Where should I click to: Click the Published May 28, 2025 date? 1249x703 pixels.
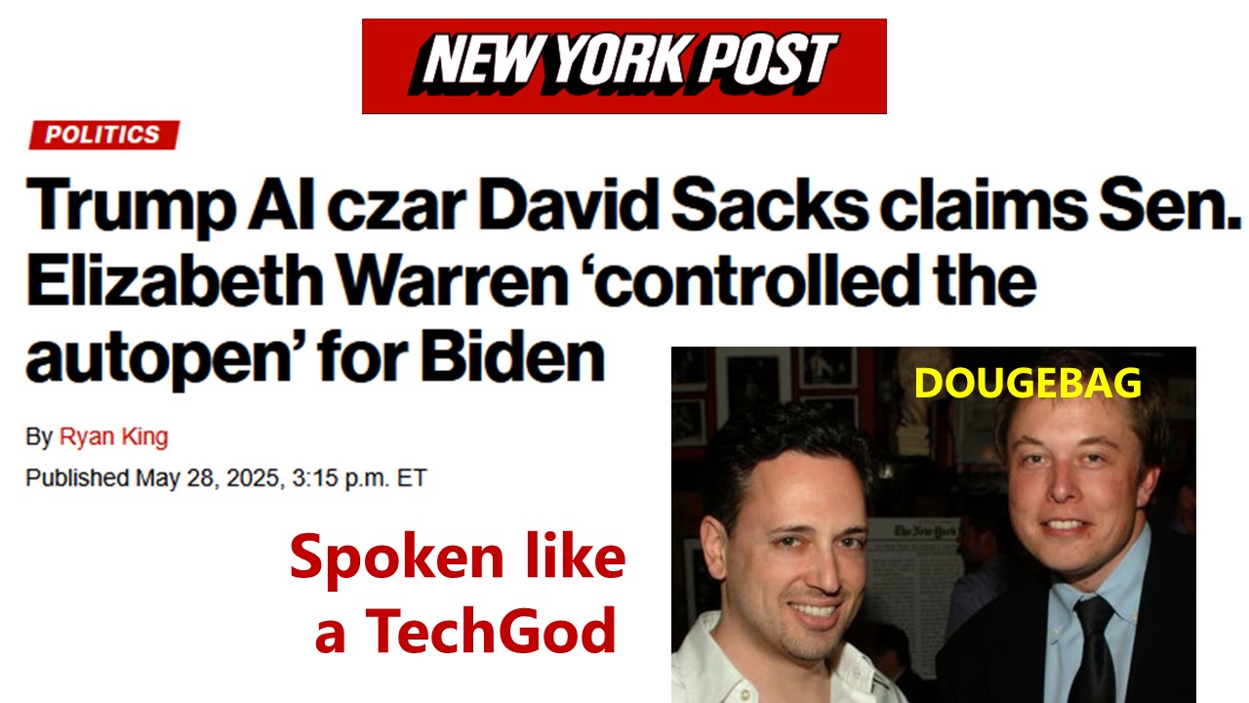160,478
